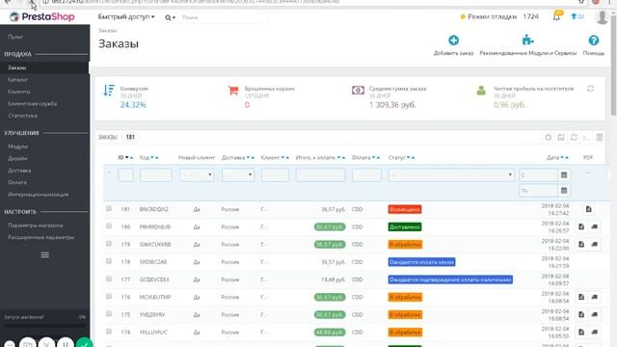
Task: Click the PrestaShop logo
Action: tap(41, 17)
